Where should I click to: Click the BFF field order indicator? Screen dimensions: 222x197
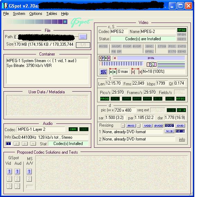(x=137, y=98)
